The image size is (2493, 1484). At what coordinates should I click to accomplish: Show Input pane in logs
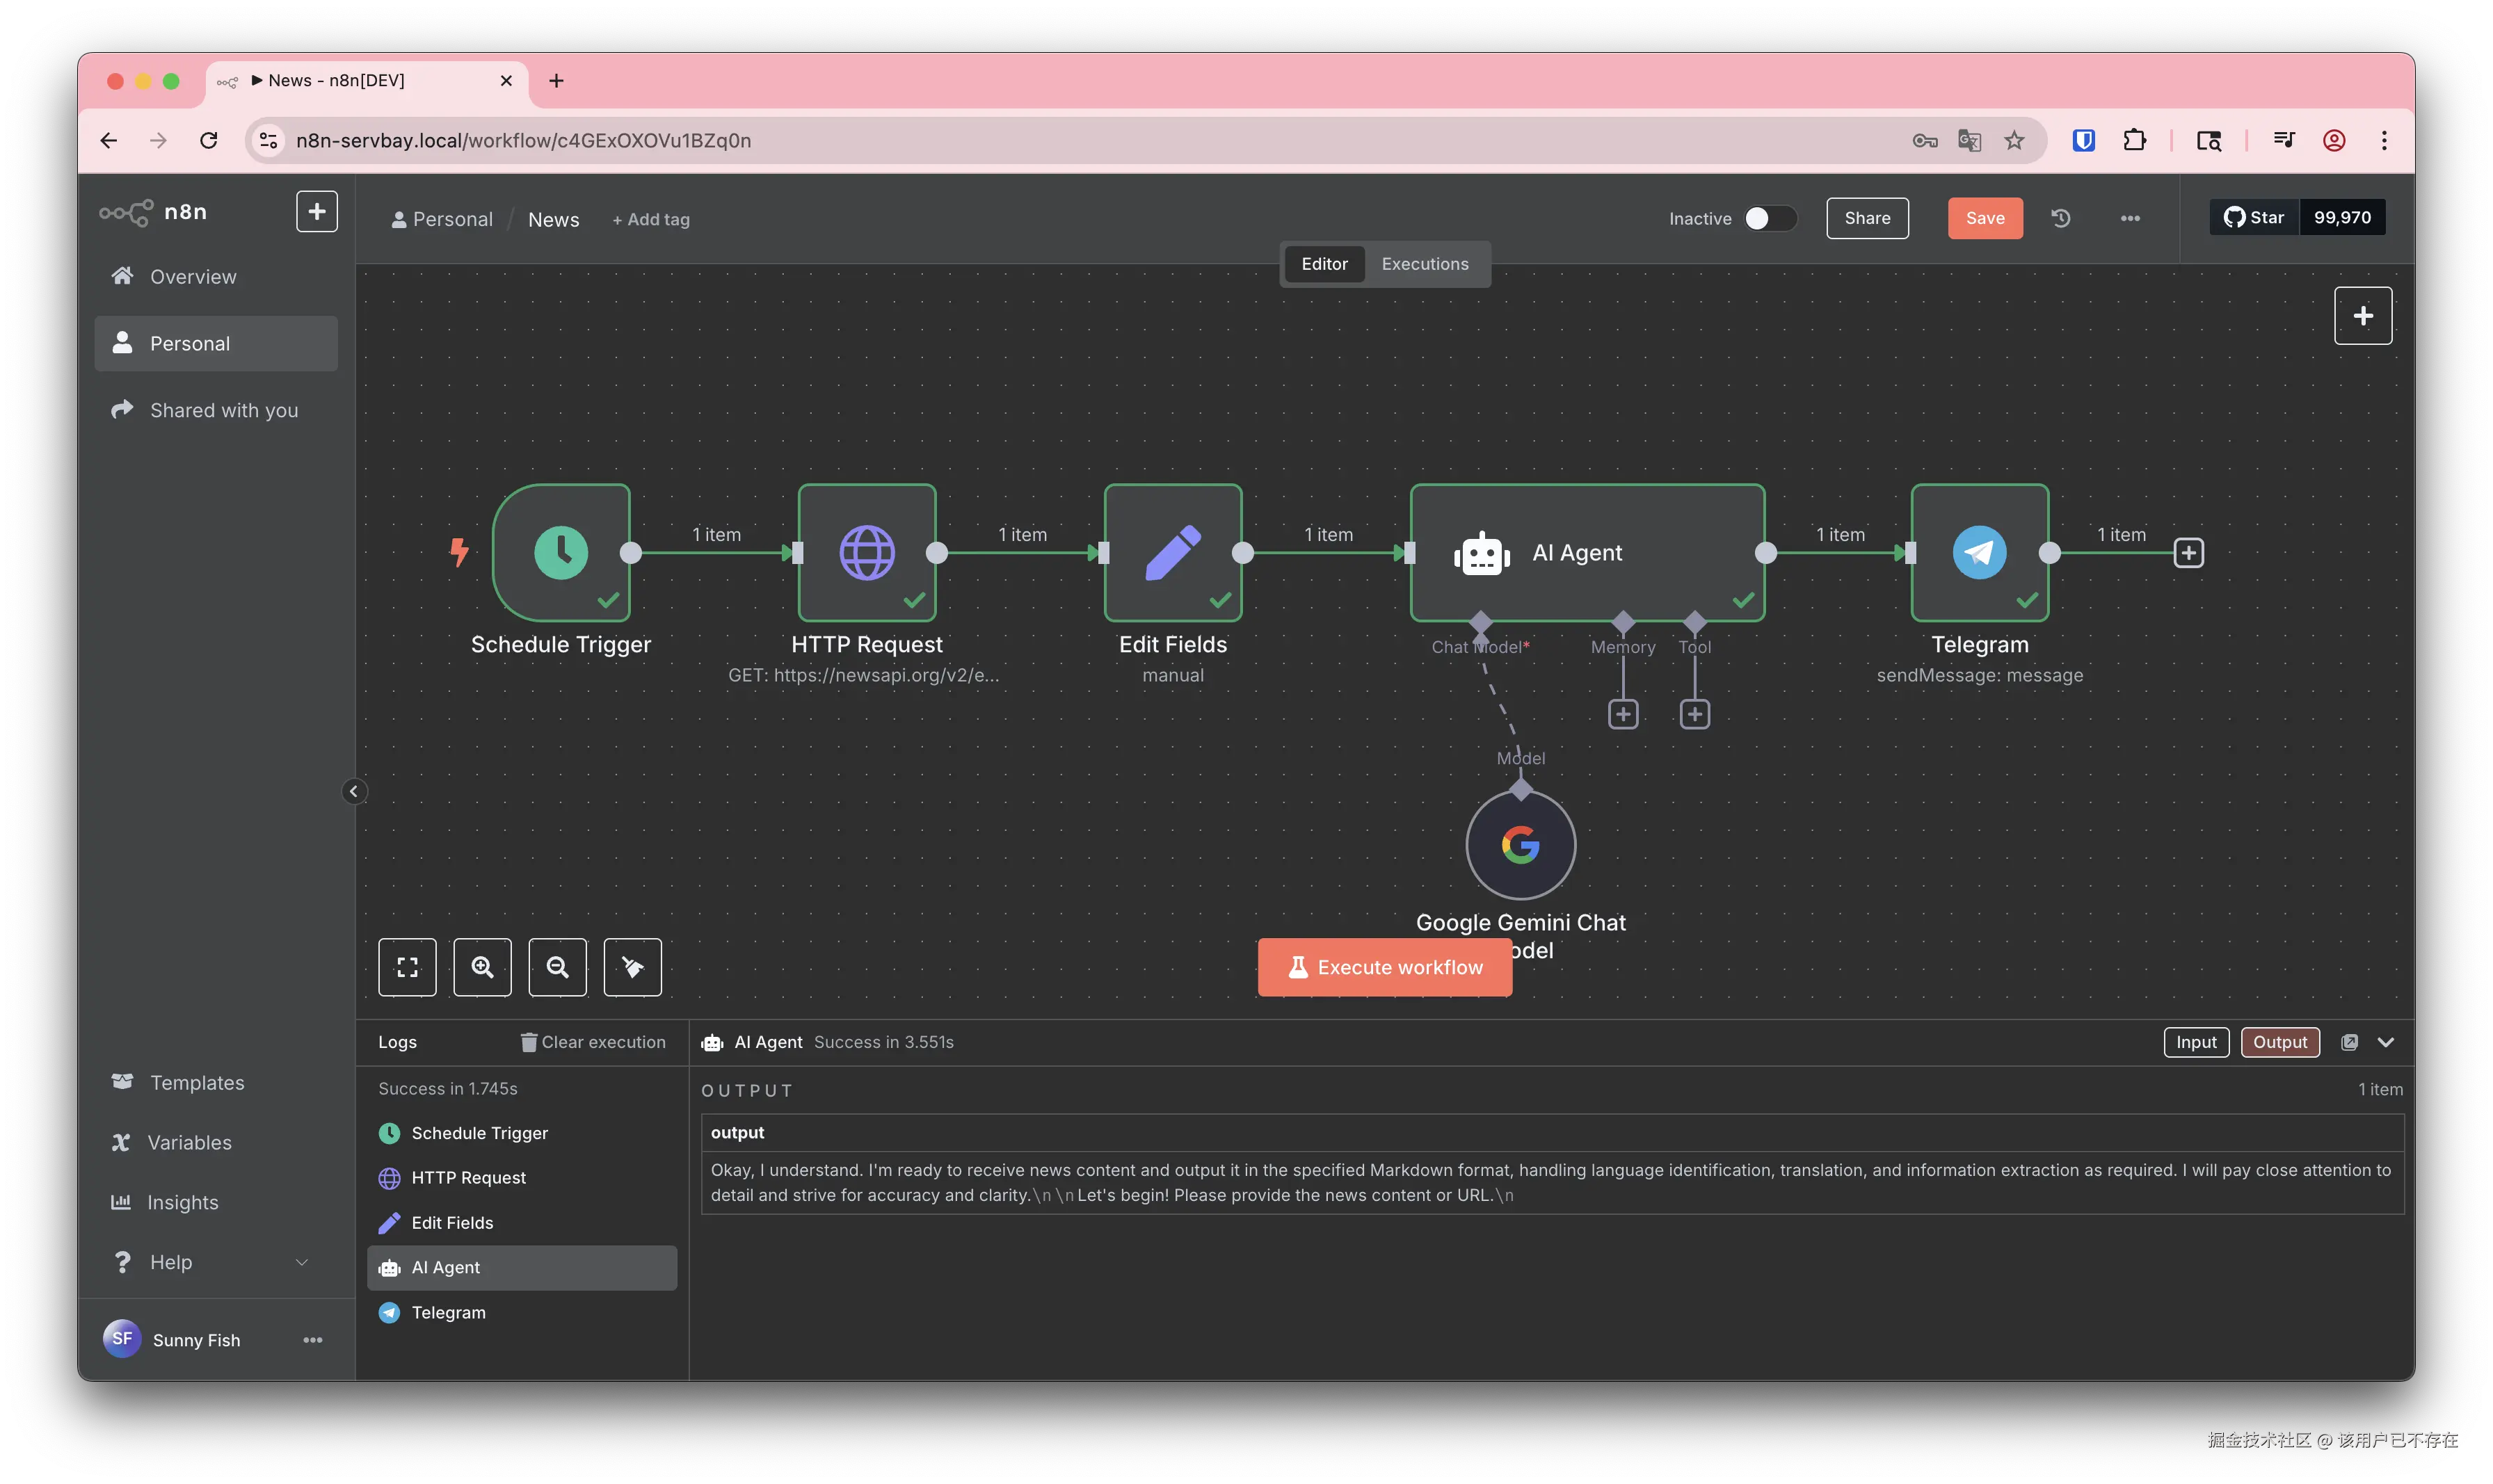2196,1042
